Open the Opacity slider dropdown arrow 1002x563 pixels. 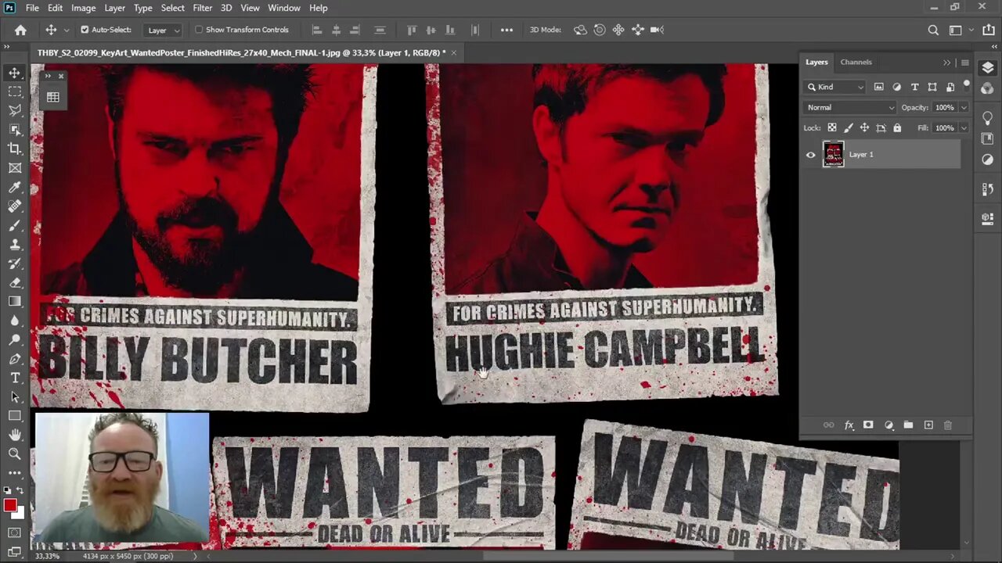click(x=964, y=107)
